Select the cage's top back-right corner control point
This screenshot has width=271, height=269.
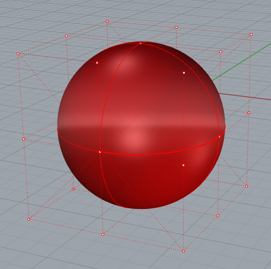[x=251, y=34]
